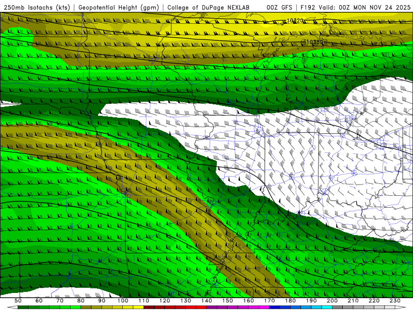Click the 'College of DuPage NEXLAB' label
413x310 pixels.
point(208,8)
